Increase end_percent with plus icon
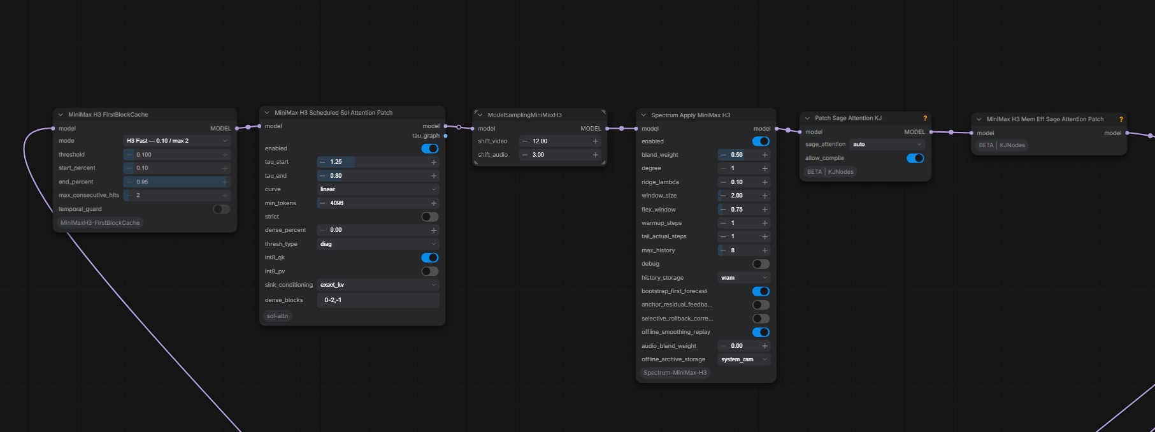The height and width of the screenshot is (432, 1155). click(225, 182)
